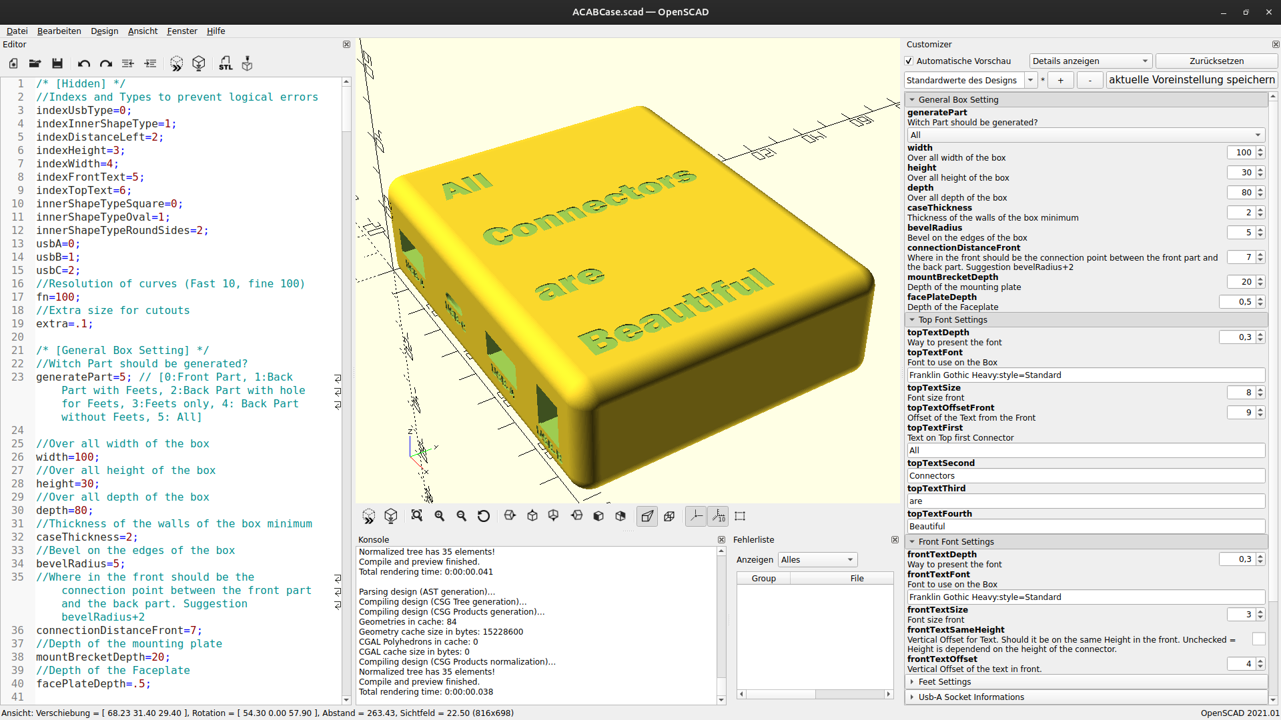
Task: Expand the Feet Settings section
Action: pos(945,681)
